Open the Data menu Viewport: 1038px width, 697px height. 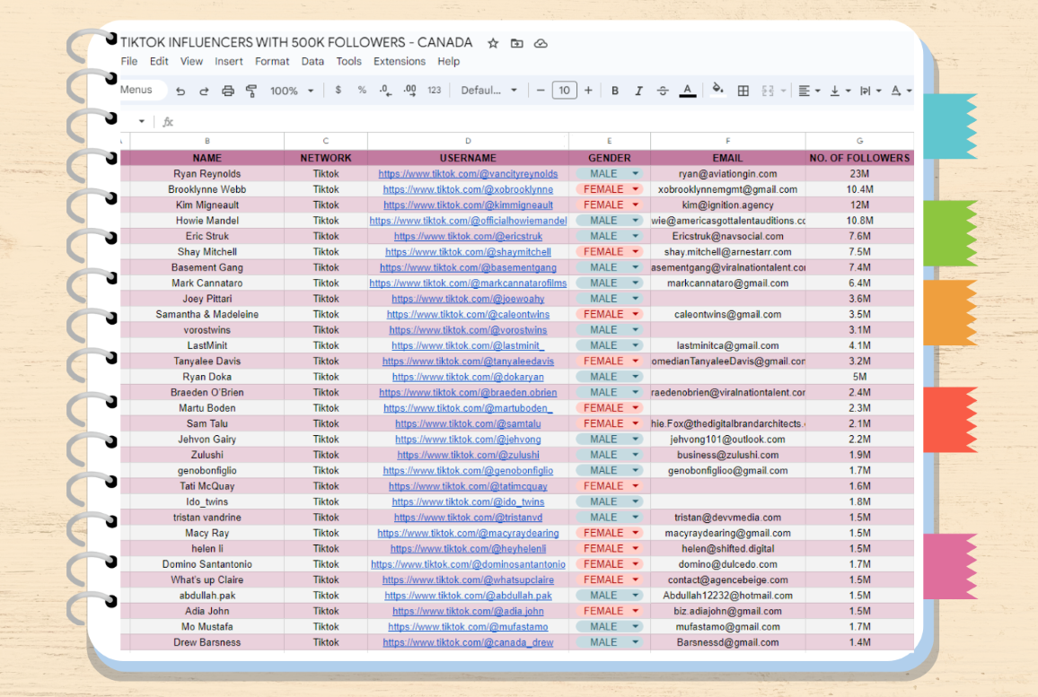pyautogui.click(x=312, y=62)
